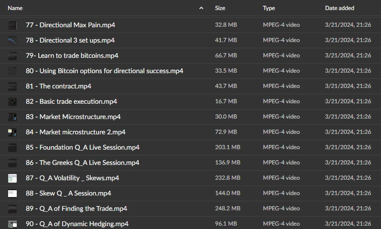Screen dimensions: 381x229
Task: Click the thumbnail for 77 - Directional Max Pain.mp4
Action: pyautogui.click(x=12, y=25)
